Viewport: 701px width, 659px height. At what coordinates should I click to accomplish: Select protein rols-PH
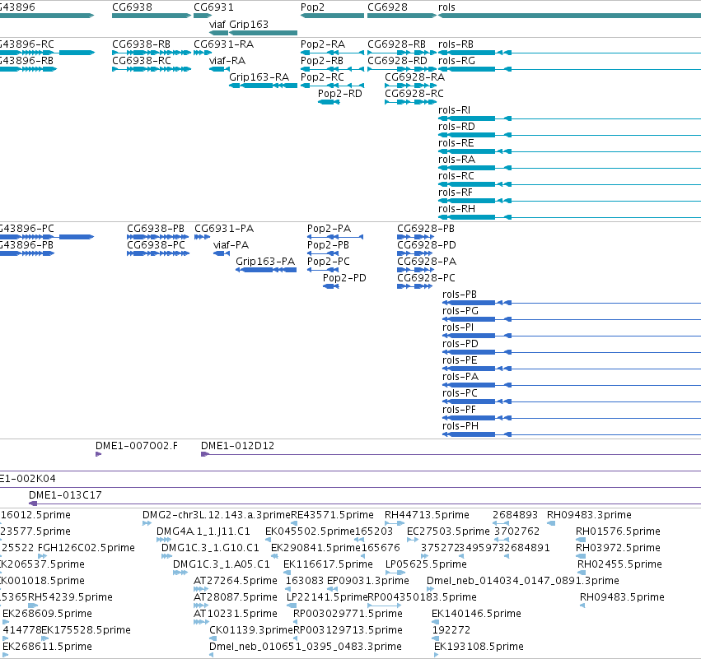[460, 426]
